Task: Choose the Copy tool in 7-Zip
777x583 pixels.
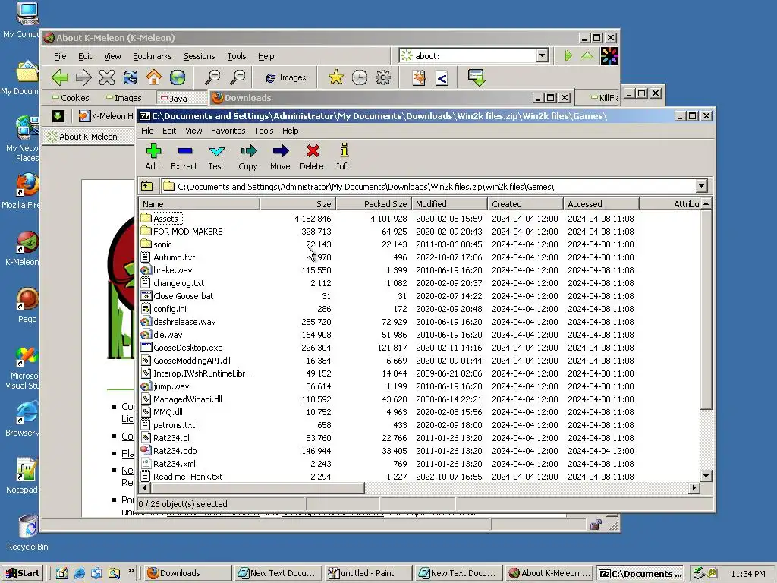Action: 248,156
